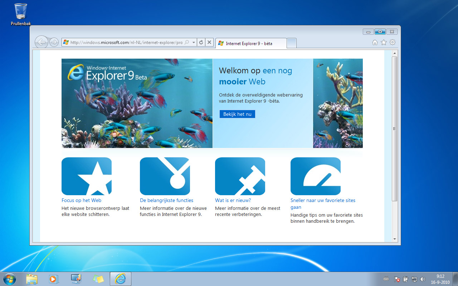Open Windows Explorer from the taskbar

[x=32, y=279]
